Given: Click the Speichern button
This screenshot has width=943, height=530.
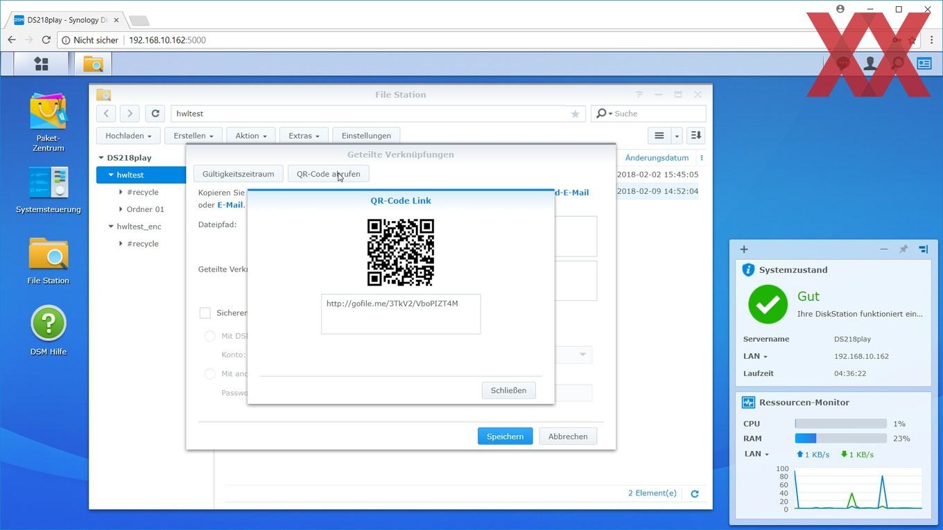Looking at the screenshot, I should coord(505,436).
